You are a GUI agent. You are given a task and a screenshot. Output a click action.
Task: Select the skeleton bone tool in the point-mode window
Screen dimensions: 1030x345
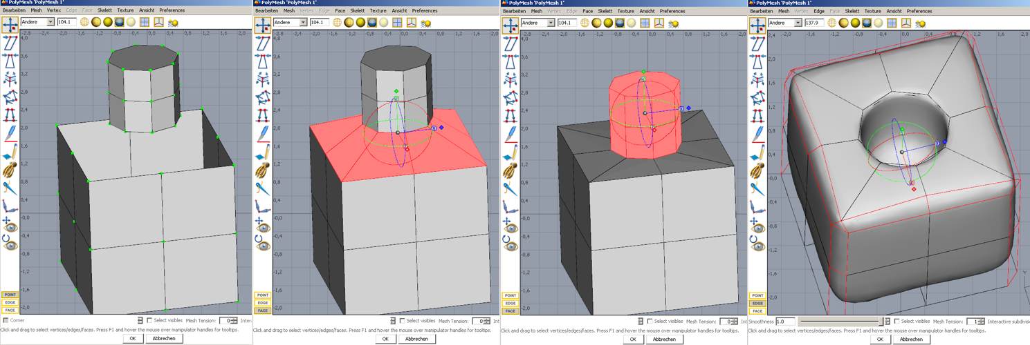pos(10,205)
